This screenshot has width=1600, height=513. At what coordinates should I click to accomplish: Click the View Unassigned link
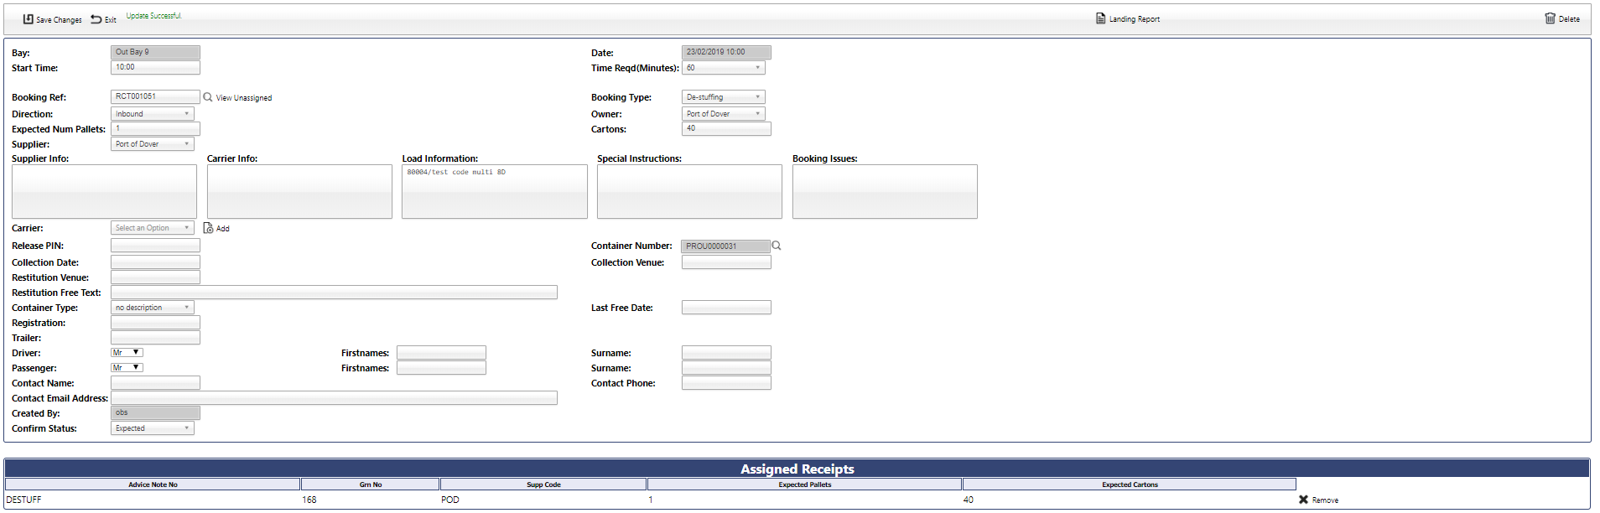(243, 98)
